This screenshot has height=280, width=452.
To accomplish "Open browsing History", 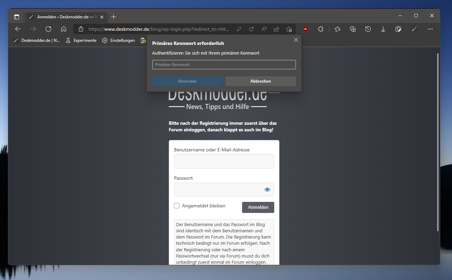I will [368, 29].
